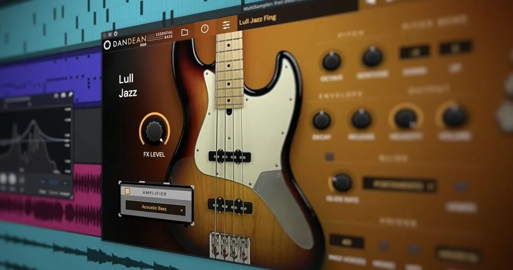Click the Volume output knob
Screen dimensions: 513x270
[454, 117]
